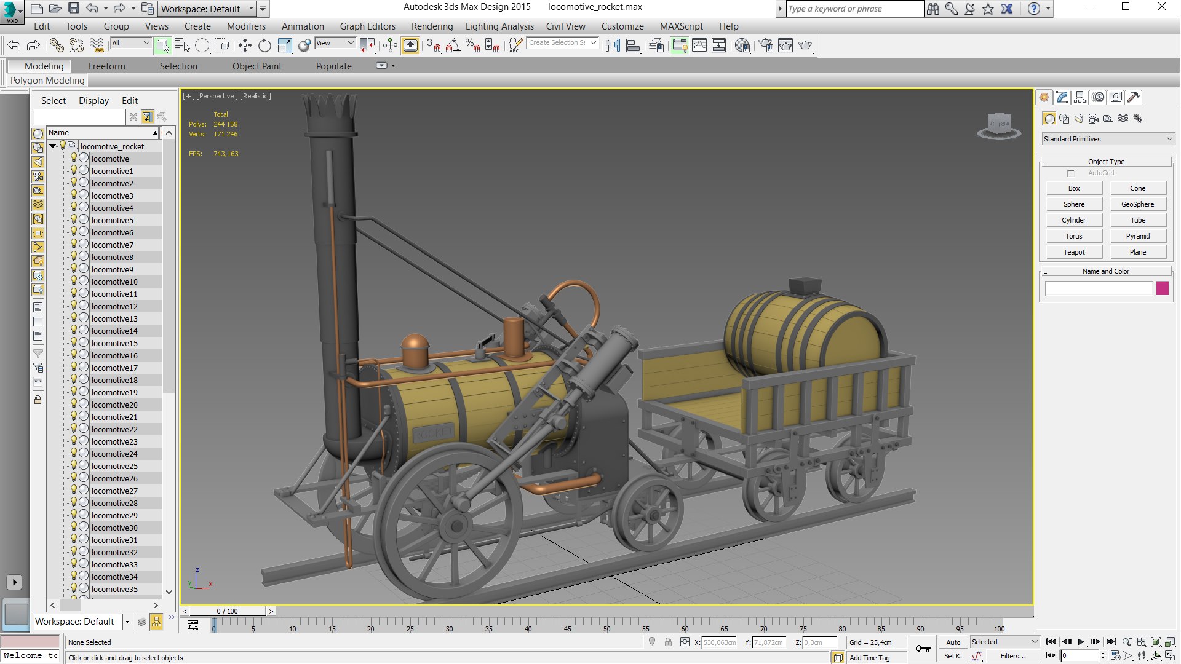Image resolution: width=1181 pixels, height=664 pixels.
Task: Click the GeoSphere object type button
Action: click(x=1137, y=204)
